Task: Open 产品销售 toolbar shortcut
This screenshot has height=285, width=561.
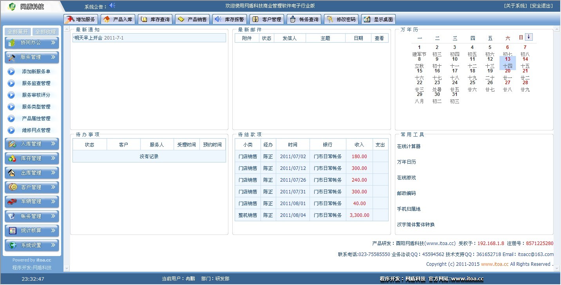Action: click(192, 19)
